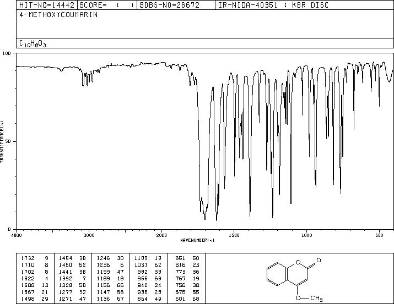Screen dimensions: 394x304
Task: Select the 1000 wavenumber axis tick label
Action: click(306, 235)
